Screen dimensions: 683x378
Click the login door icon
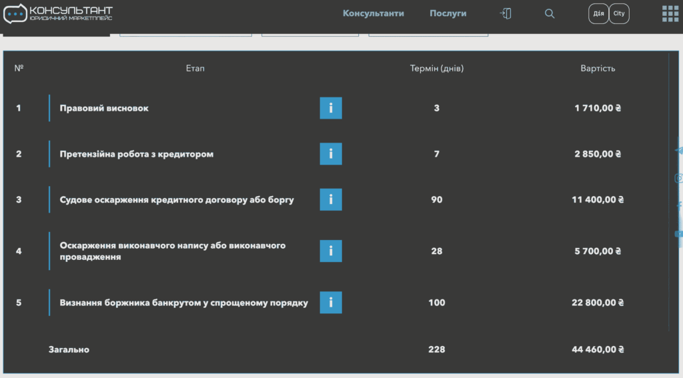point(506,13)
